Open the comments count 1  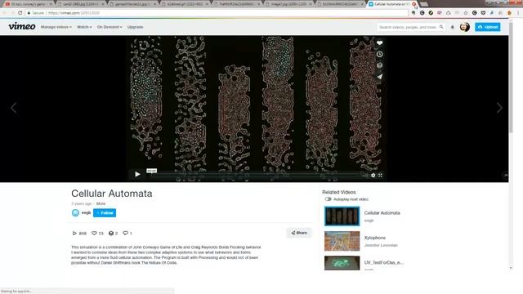click(x=127, y=234)
